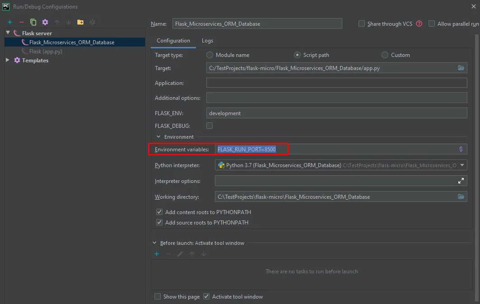Click the expand Interpreter options icon
This screenshot has height=304, width=480.
(461, 181)
